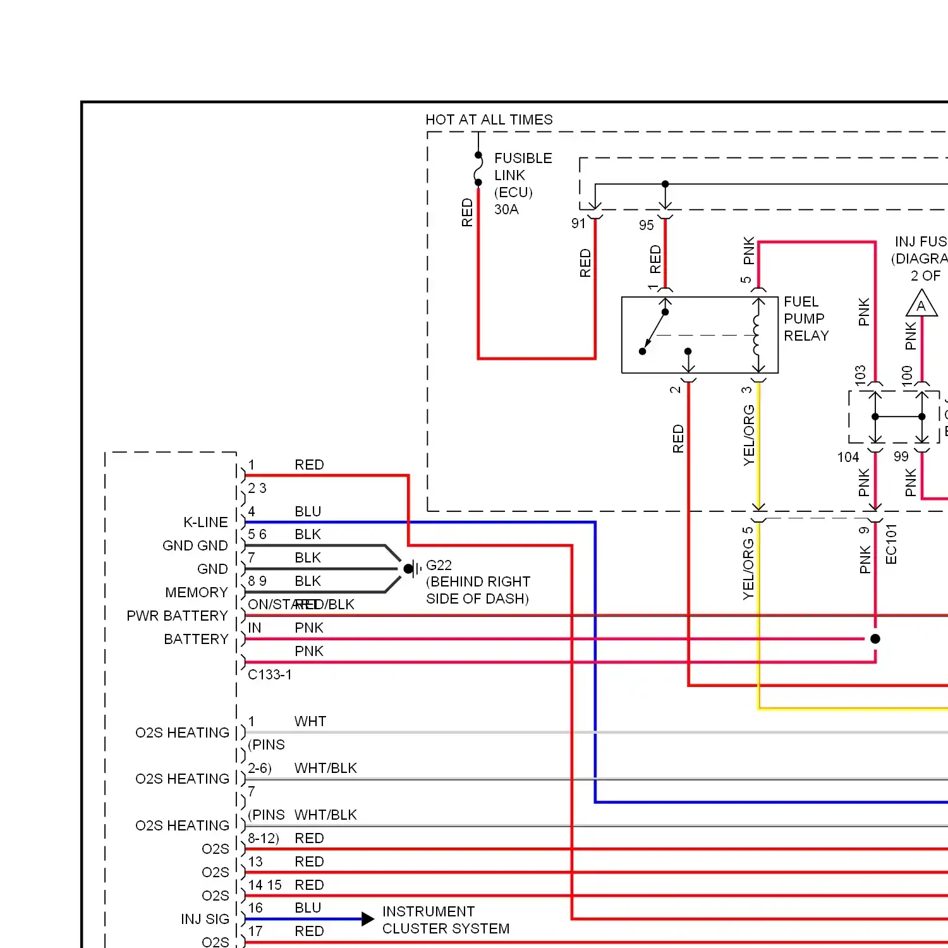This screenshot has height=948, width=948.
Task: Click terminal number 100
Action: 907,375
